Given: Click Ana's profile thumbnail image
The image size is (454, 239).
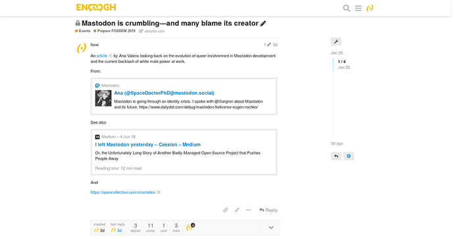Looking at the screenshot, I should 103,98.
